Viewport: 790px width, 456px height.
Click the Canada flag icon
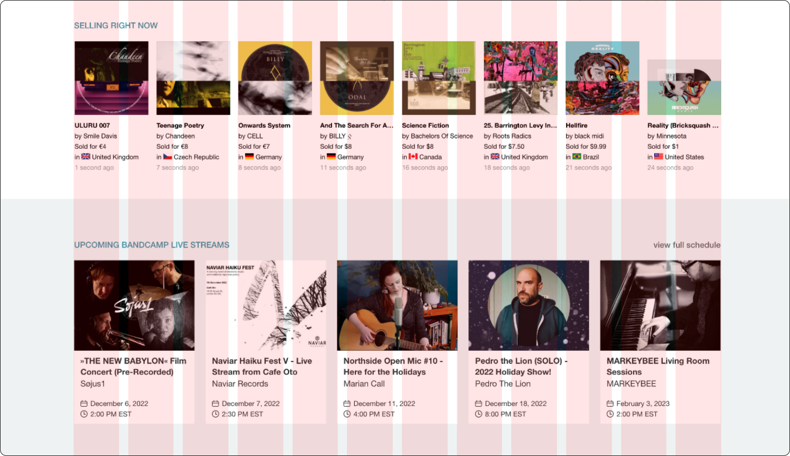pyautogui.click(x=413, y=157)
